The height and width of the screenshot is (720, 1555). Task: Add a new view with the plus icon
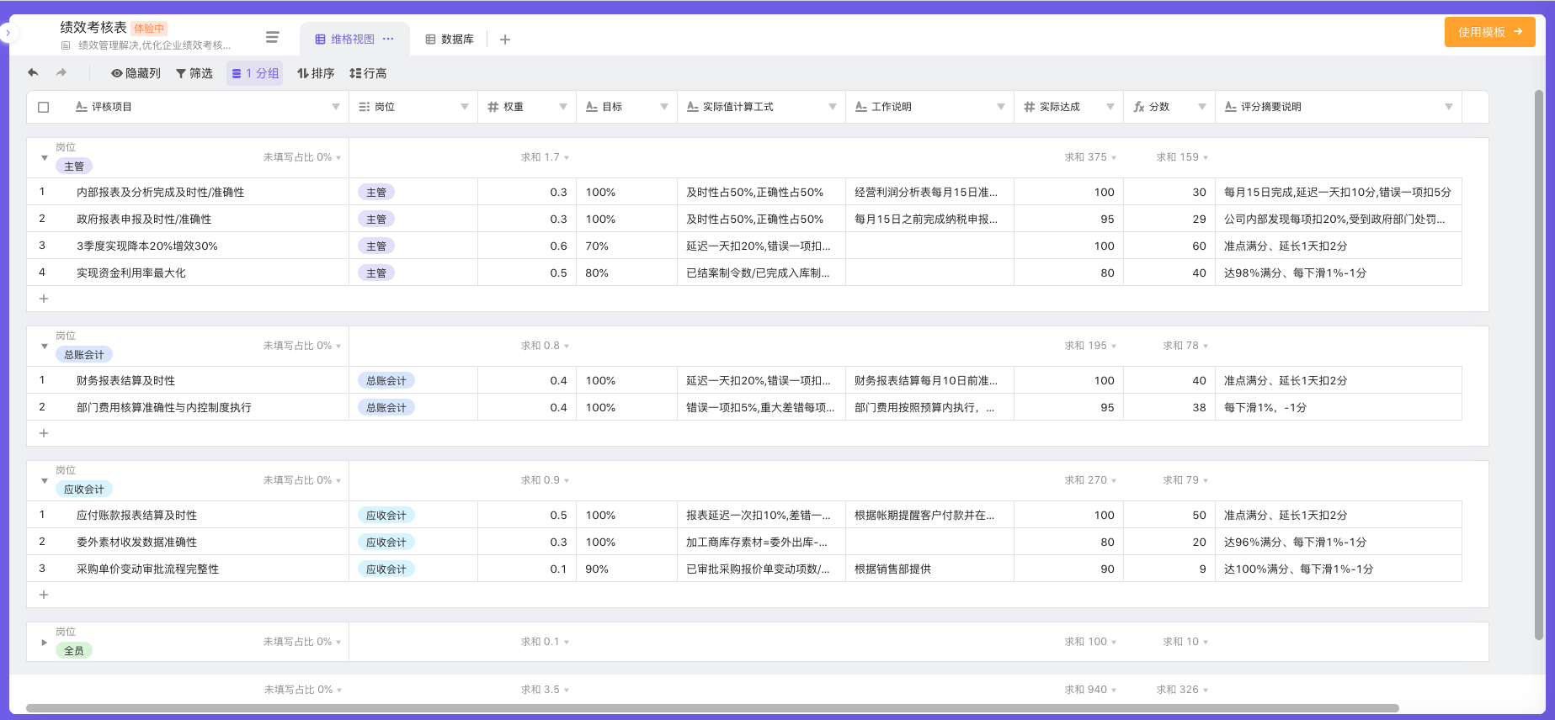(505, 40)
